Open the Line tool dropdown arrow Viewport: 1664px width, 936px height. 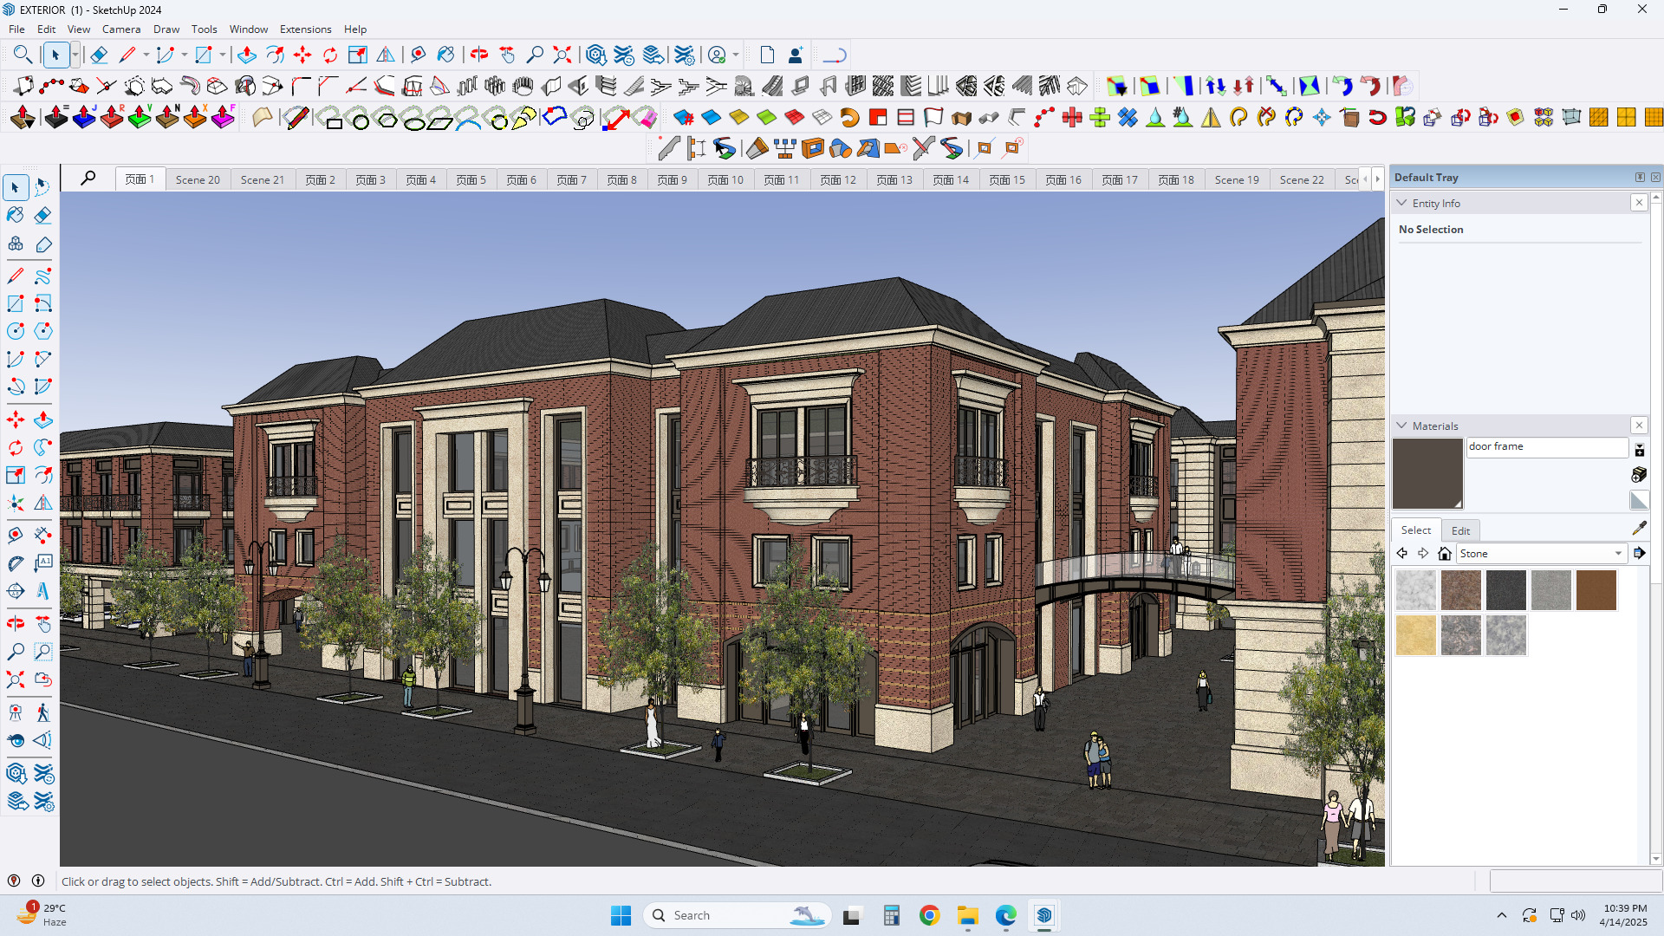click(x=146, y=55)
